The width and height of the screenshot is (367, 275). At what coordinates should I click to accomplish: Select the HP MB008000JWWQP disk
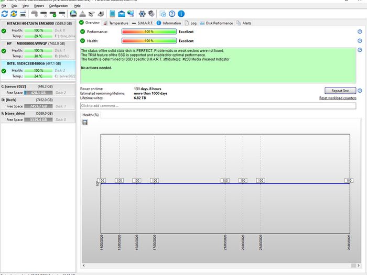tap(38, 50)
